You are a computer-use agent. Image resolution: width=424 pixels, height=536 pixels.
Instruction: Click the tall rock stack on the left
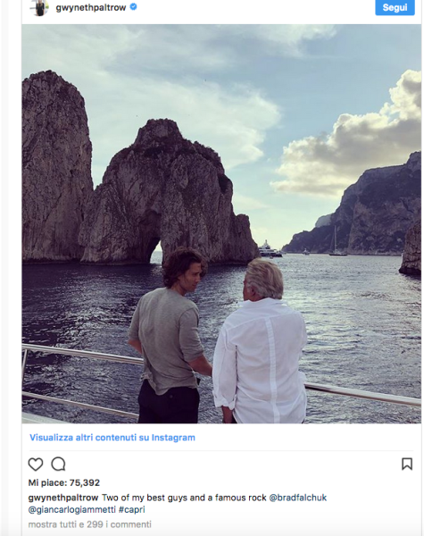56,166
